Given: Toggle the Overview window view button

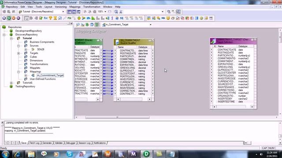Looking at the screenshot, I should (x=79, y=12).
